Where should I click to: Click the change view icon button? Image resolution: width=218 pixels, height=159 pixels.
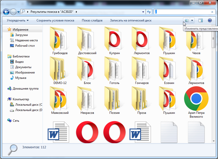pos(187,21)
